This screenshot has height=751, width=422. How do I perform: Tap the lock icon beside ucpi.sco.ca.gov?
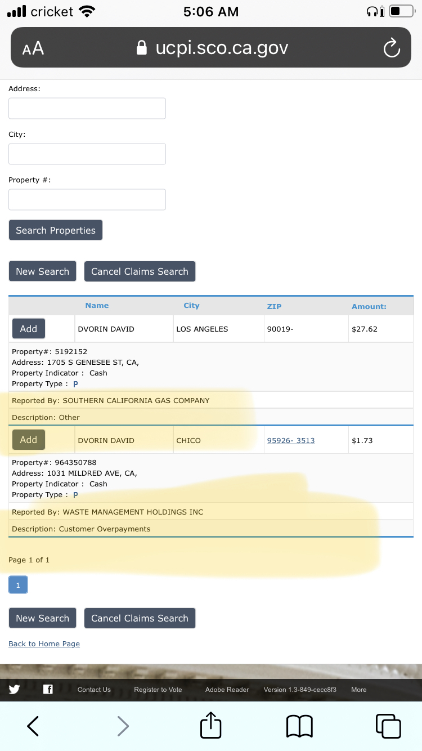point(142,47)
